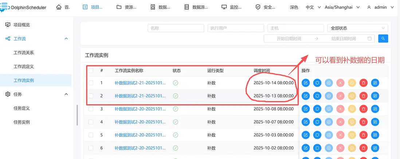Image resolution: width=400 pixels, height=159 pixels.
Task: Click the recover-failed icon in row 1
Action: 329,83
